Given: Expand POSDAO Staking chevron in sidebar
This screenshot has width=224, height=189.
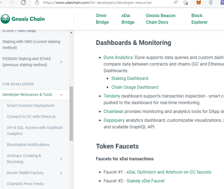Looking at the screenshot, I should coord(61,62).
